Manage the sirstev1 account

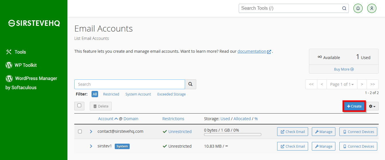[x=324, y=146]
